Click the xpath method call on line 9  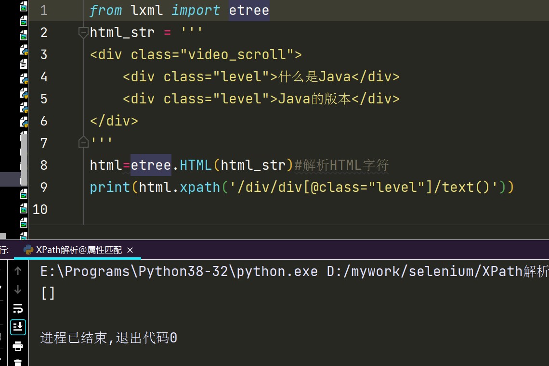[199, 187]
